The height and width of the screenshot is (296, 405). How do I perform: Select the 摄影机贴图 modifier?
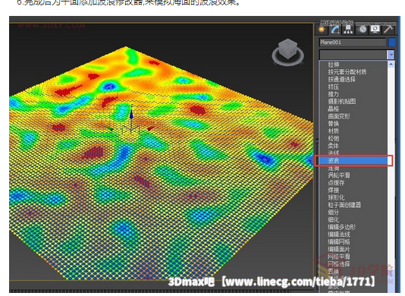[x=342, y=102]
